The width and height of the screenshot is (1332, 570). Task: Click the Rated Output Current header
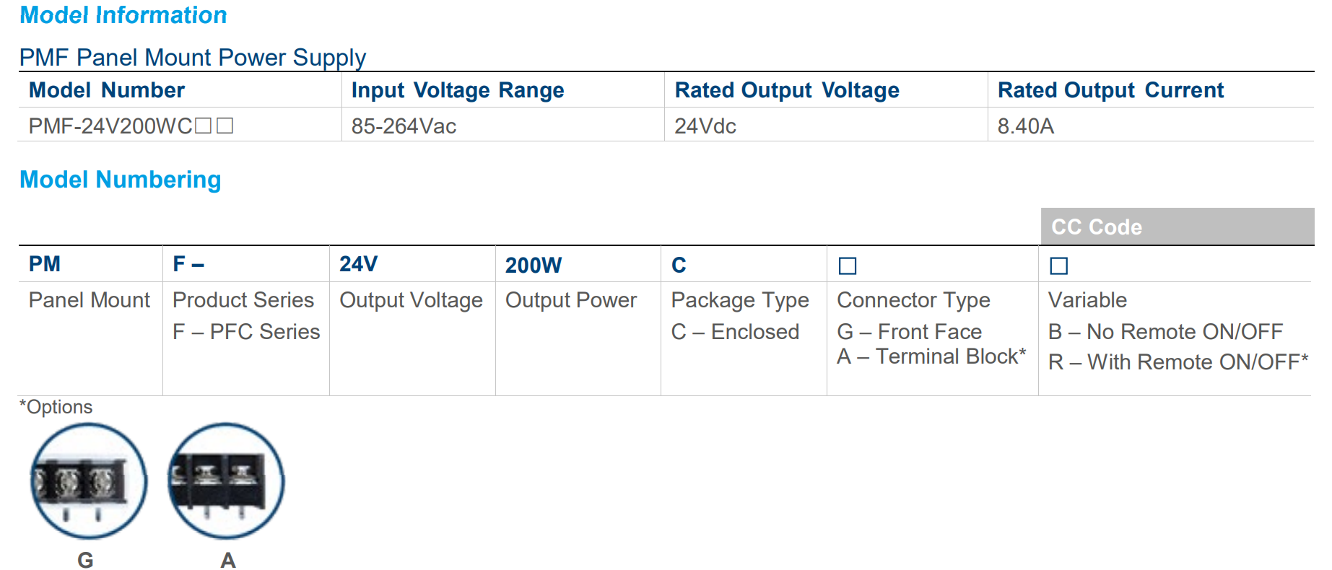pyautogui.click(x=1110, y=90)
